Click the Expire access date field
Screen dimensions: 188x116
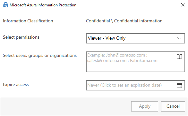pyautogui.click(x=135, y=85)
